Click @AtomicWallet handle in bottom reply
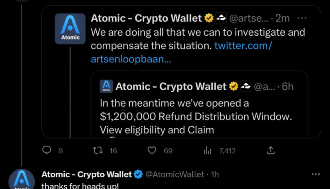330x189 pixels. (x=176, y=174)
